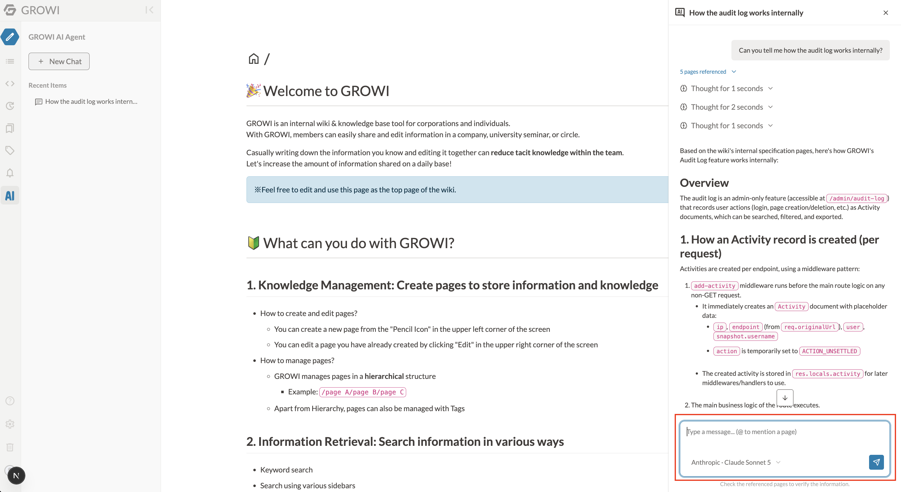901x492 pixels.
Task: Click the '/admin/audit-log' code text
Action: (857, 199)
